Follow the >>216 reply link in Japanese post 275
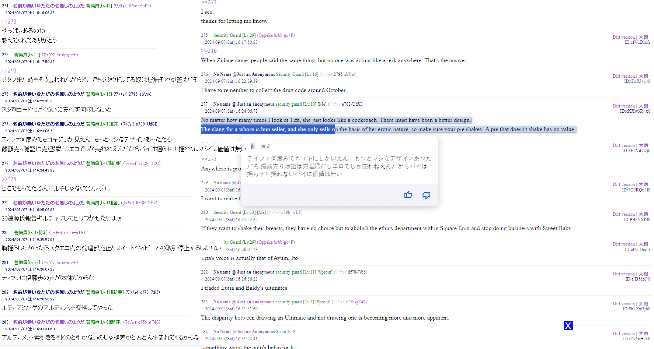 click(x=9, y=71)
